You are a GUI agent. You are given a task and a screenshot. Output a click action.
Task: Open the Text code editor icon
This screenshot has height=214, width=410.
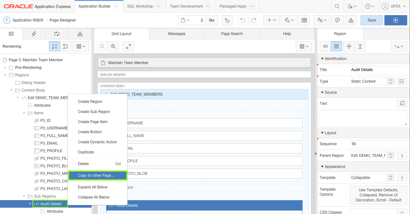(x=402, y=104)
